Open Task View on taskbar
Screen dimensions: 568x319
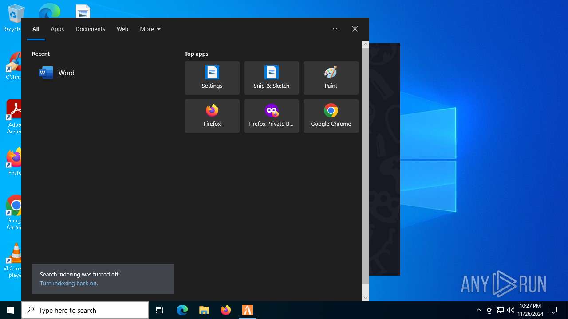click(x=160, y=310)
